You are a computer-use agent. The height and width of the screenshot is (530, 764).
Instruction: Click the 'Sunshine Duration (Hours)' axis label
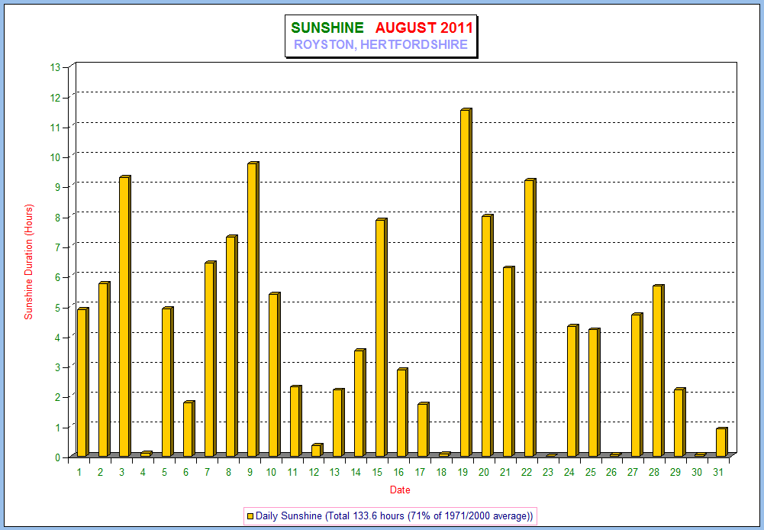(29, 262)
